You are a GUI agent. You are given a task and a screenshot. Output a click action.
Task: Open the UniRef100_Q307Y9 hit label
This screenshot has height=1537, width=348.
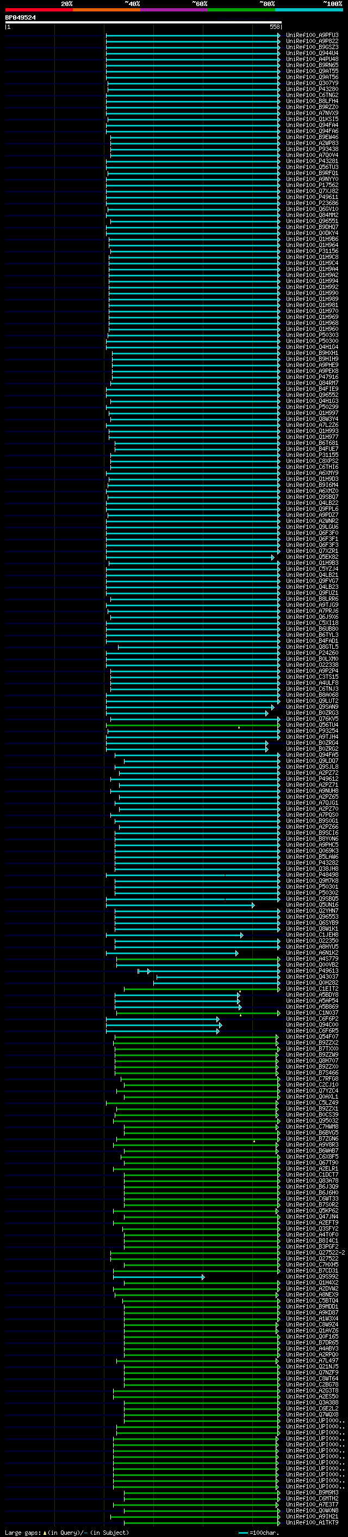(312, 83)
